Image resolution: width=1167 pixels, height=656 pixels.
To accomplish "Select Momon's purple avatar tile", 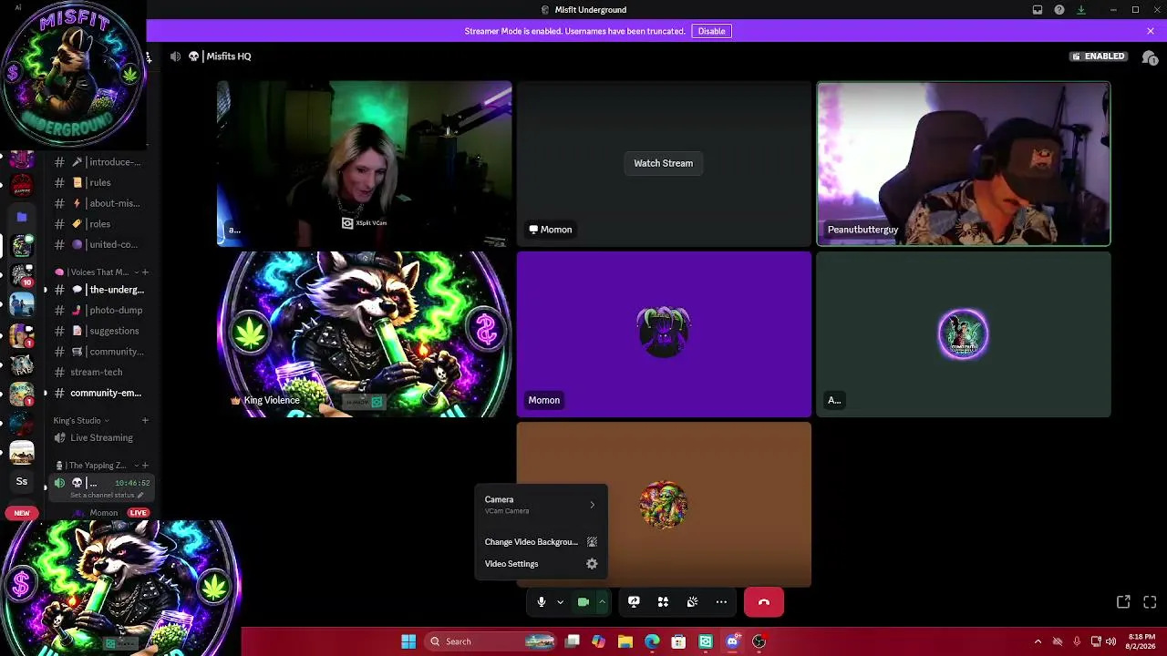I will (x=664, y=334).
